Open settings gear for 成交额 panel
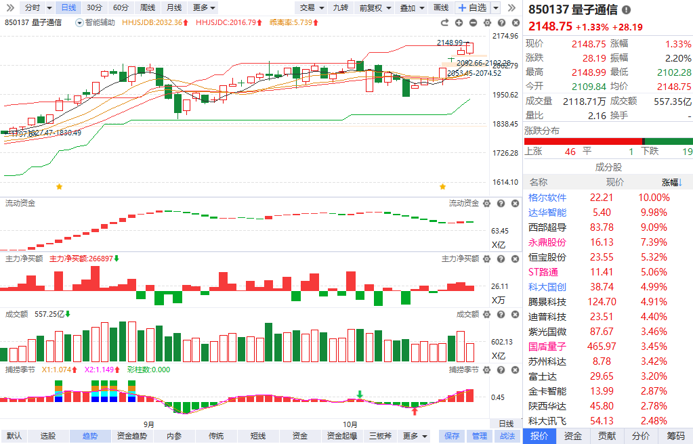This screenshot has width=693, height=444. (x=486, y=315)
